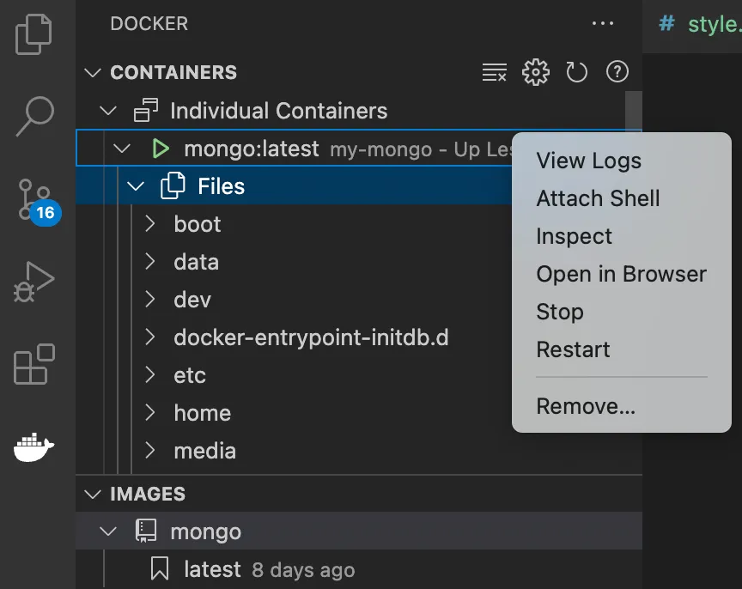Stop the container via context menu
Image resolution: width=742 pixels, height=589 pixels.
(x=621, y=312)
